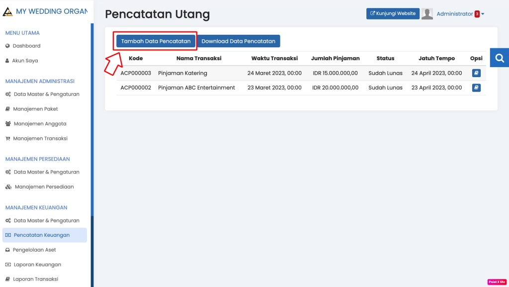Navigate to Pengelolaan Aset
Viewport: 509px width, 287px height.
coord(33,250)
